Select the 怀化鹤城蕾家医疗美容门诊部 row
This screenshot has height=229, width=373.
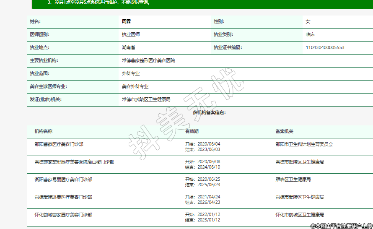[63, 214]
